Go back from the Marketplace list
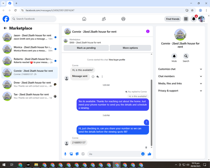 (x=5, y=28)
